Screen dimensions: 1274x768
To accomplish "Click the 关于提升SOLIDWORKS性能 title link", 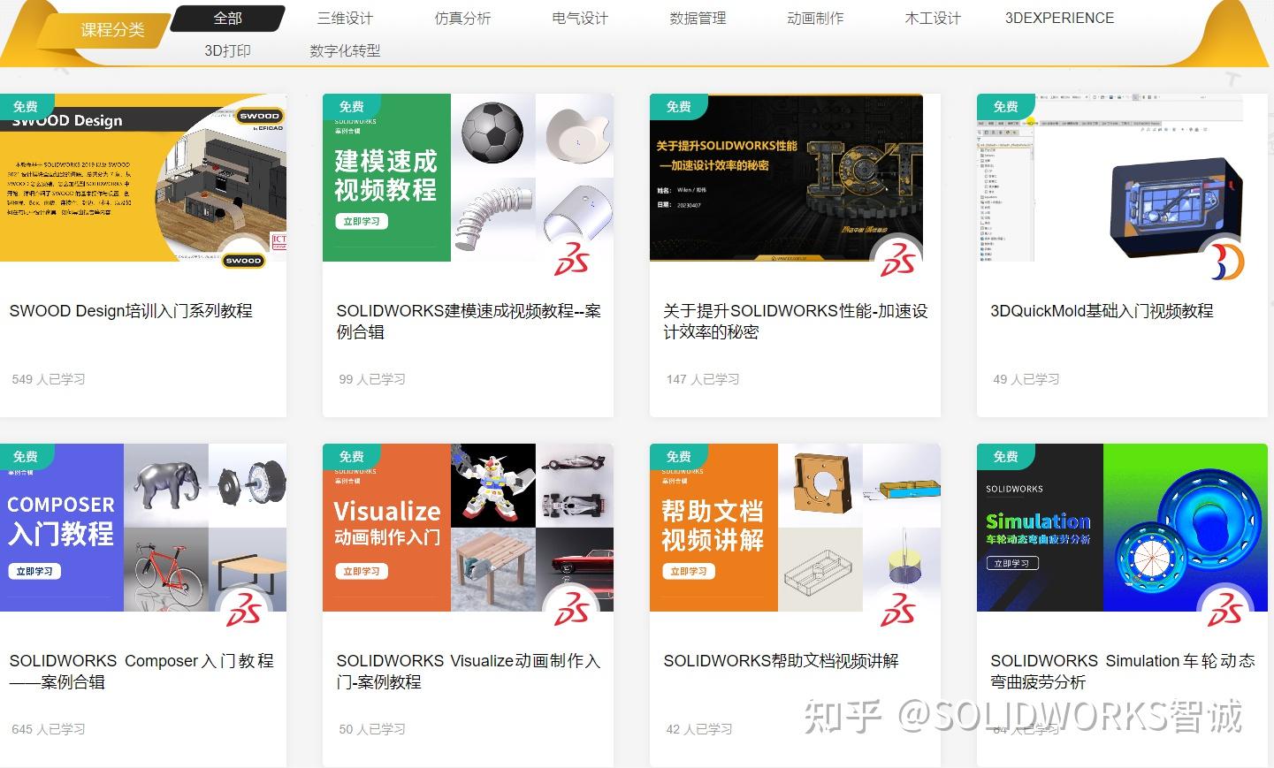I will coord(796,322).
